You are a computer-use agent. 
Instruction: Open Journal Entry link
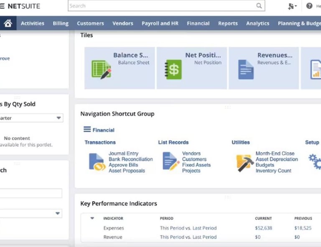point(123,153)
